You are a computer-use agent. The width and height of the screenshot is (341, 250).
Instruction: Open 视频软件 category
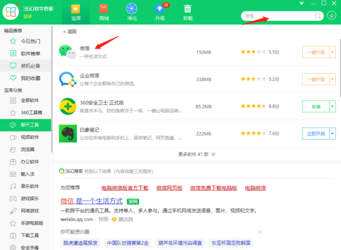click(x=26, y=137)
